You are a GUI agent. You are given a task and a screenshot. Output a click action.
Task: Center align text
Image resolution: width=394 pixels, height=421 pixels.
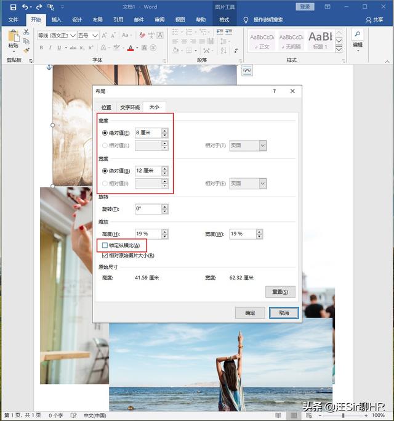pyautogui.click(x=184, y=41)
